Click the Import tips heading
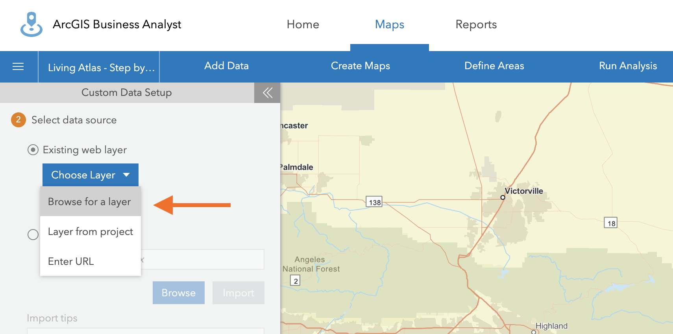Image resolution: width=673 pixels, height=334 pixels. pyautogui.click(x=52, y=318)
